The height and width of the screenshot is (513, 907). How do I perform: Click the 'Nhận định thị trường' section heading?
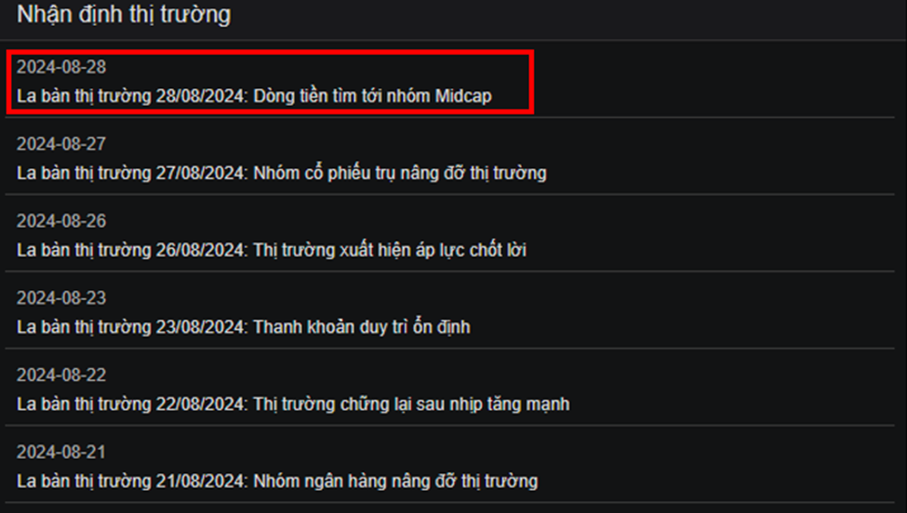124,15
